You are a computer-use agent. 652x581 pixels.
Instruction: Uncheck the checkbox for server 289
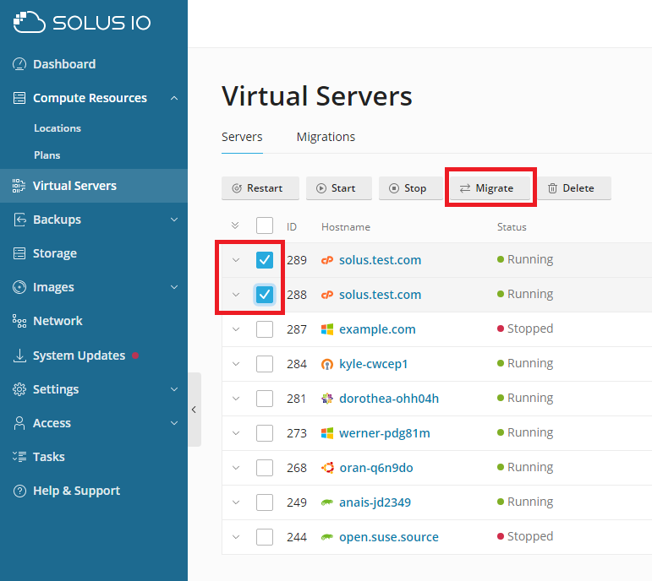(265, 260)
